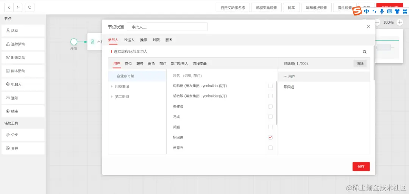Click the Sogou microphone voice input icon
Viewport: 409px width, 194px height.
tap(382, 11)
